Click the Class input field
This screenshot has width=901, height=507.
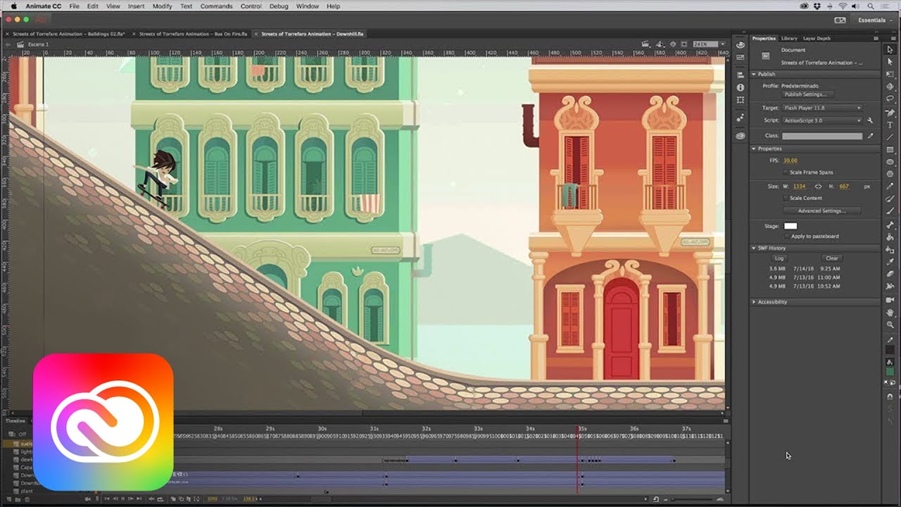pos(822,136)
